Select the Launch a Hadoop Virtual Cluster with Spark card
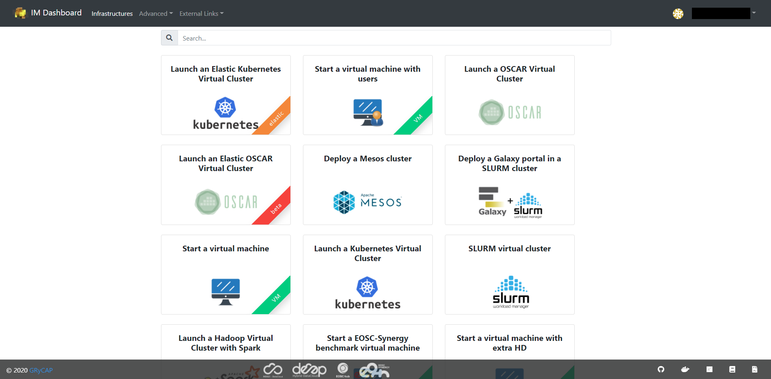Screen dimensions: 771x379 226,343
